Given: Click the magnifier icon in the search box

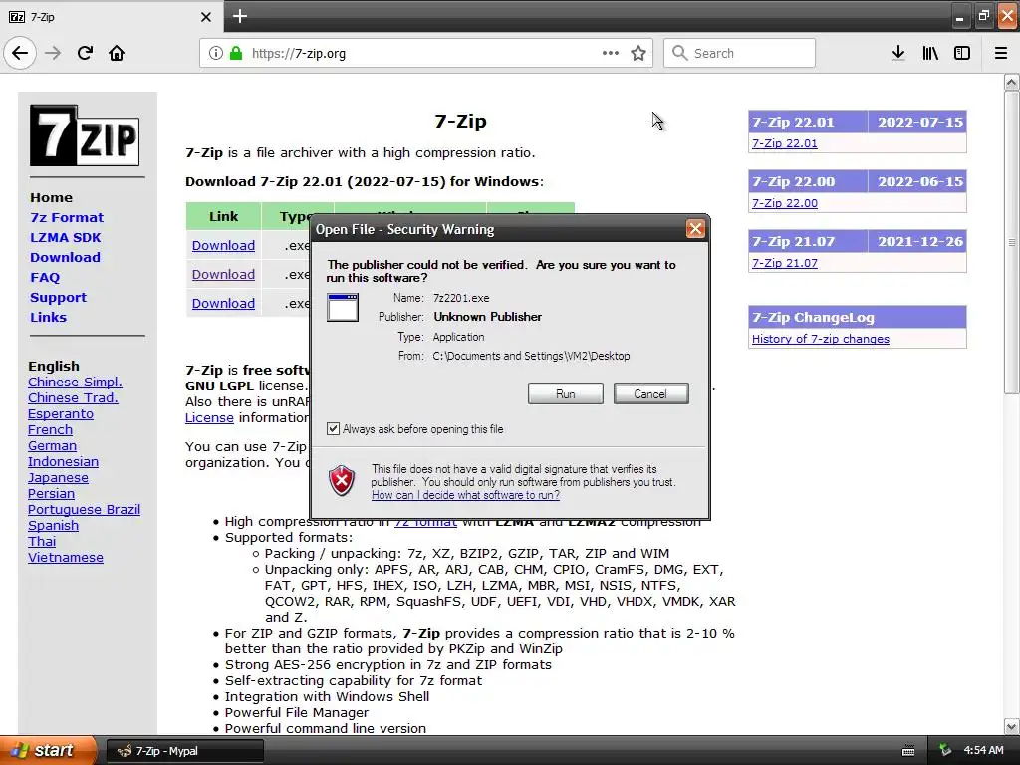Looking at the screenshot, I should point(679,53).
